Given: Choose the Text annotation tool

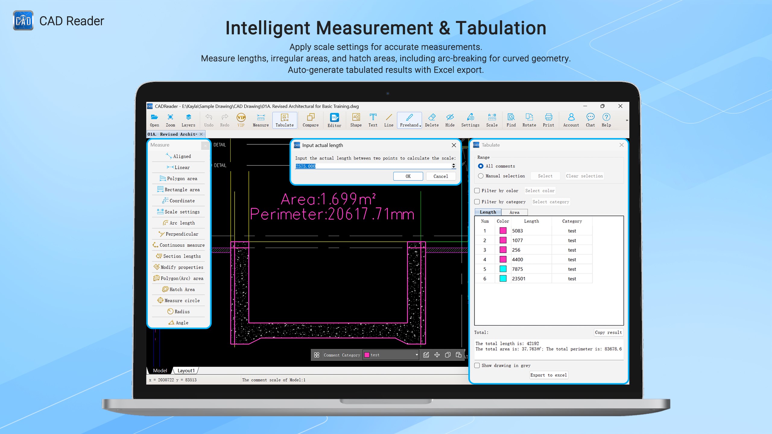Looking at the screenshot, I should [373, 120].
